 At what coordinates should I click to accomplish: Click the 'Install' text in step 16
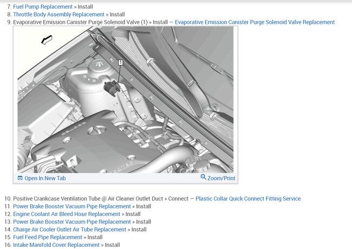(112, 245)
